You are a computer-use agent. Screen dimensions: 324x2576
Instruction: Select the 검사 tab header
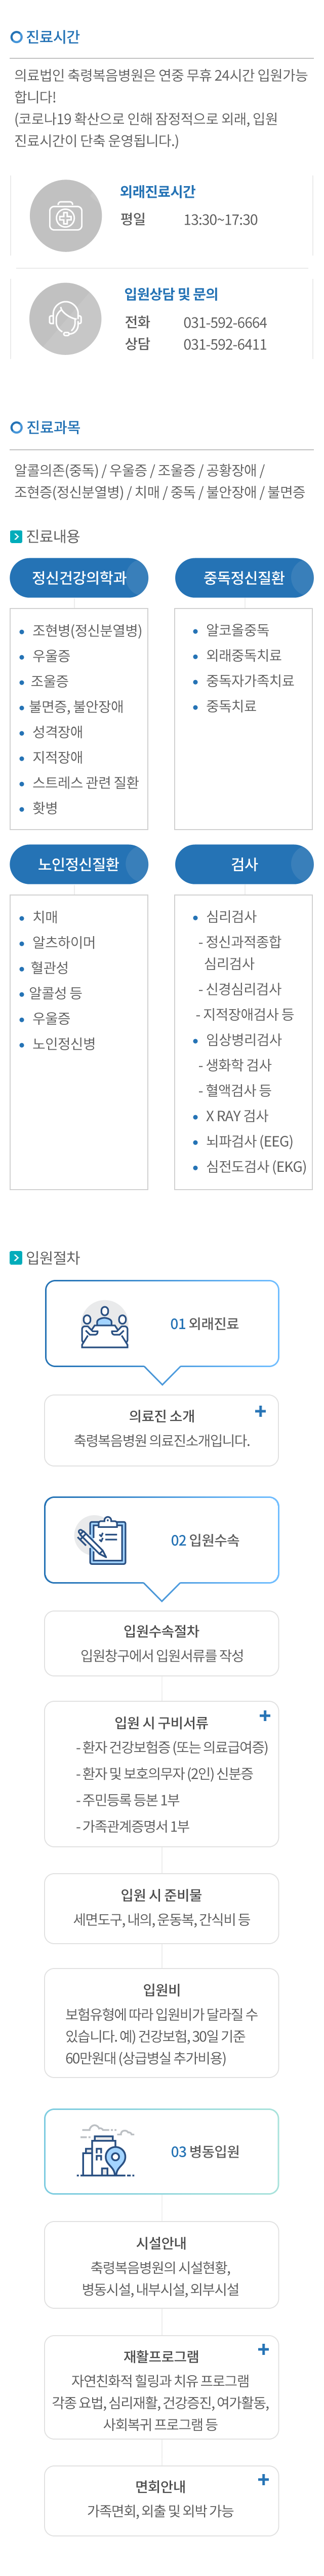click(244, 864)
